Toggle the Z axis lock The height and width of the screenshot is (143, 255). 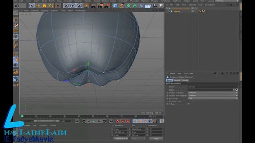point(79,6)
